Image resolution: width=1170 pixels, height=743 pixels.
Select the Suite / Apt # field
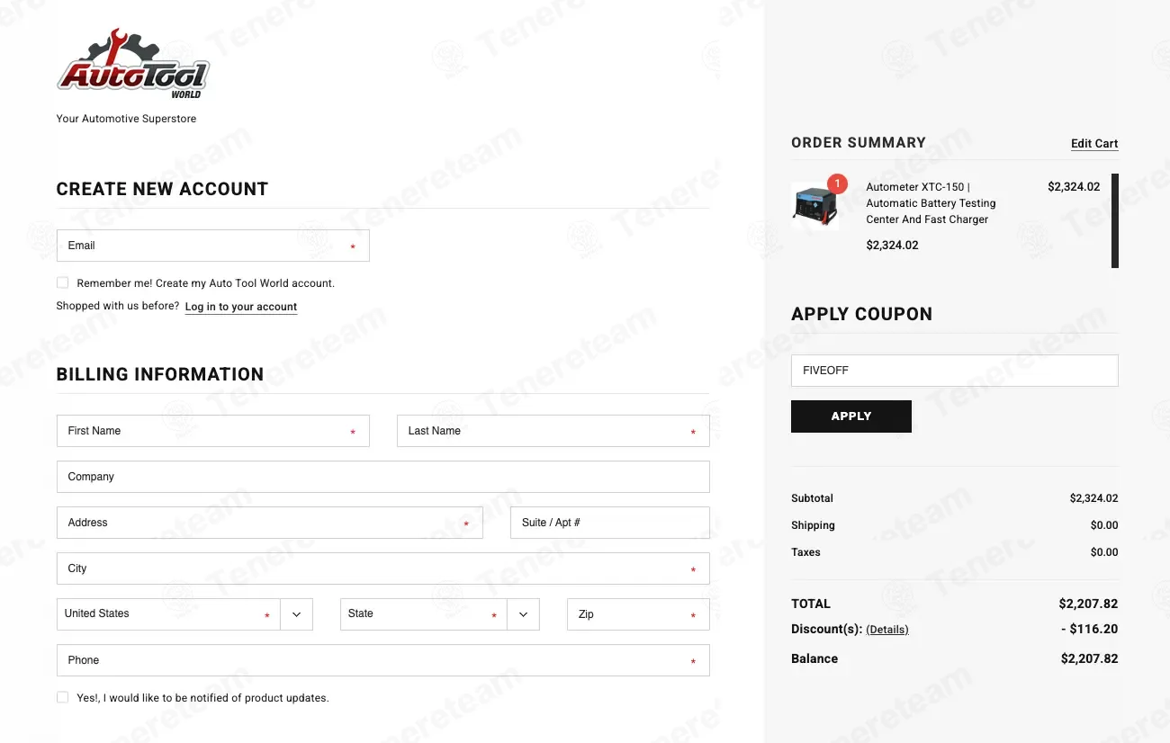(609, 523)
